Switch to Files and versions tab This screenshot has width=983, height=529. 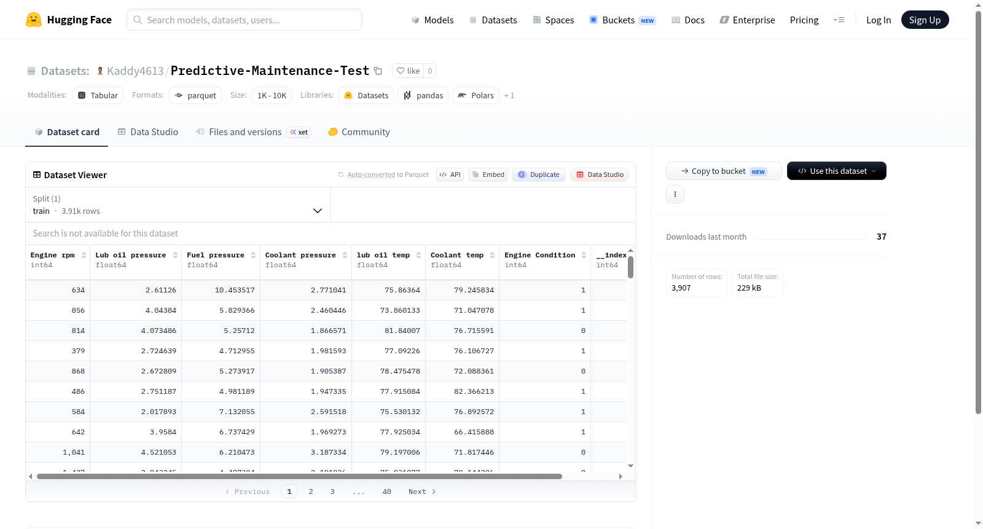[253, 131]
